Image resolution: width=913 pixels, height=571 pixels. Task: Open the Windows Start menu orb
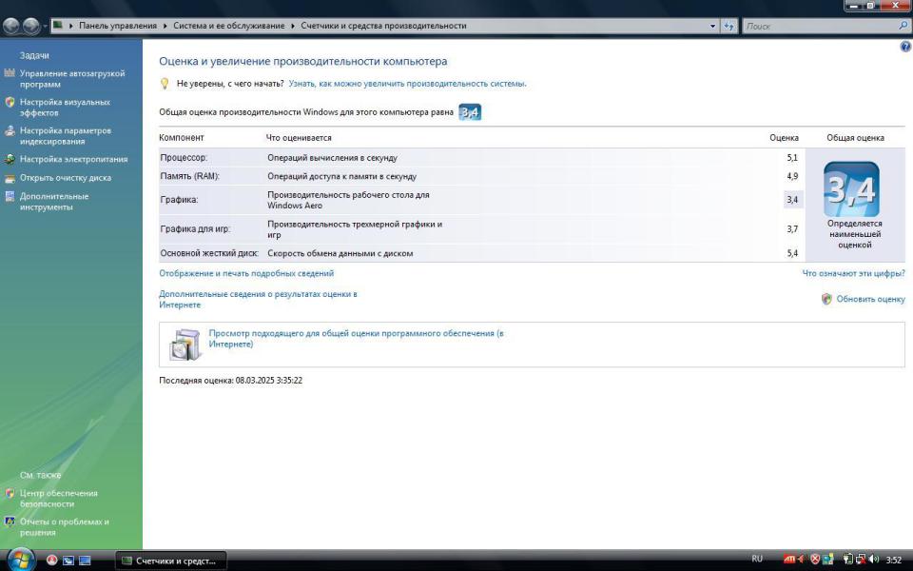(x=20, y=560)
